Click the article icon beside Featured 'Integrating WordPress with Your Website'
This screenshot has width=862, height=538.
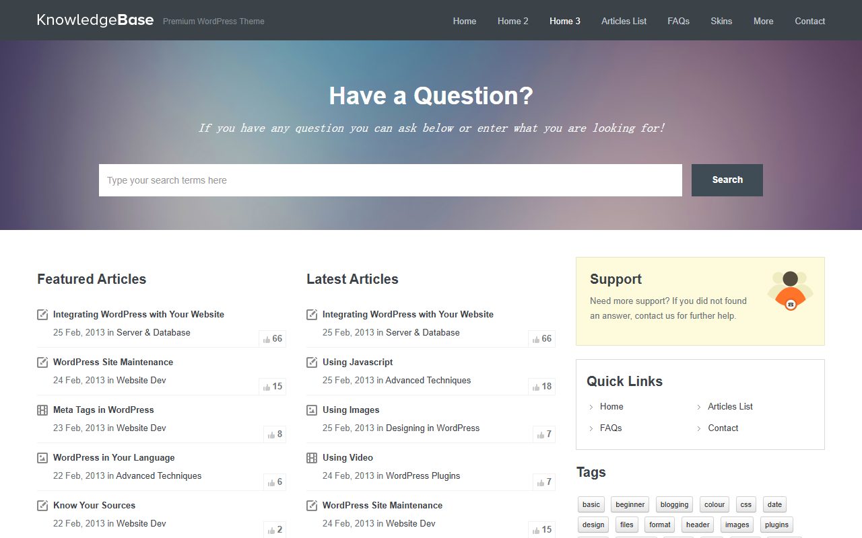(x=42, y=314)
